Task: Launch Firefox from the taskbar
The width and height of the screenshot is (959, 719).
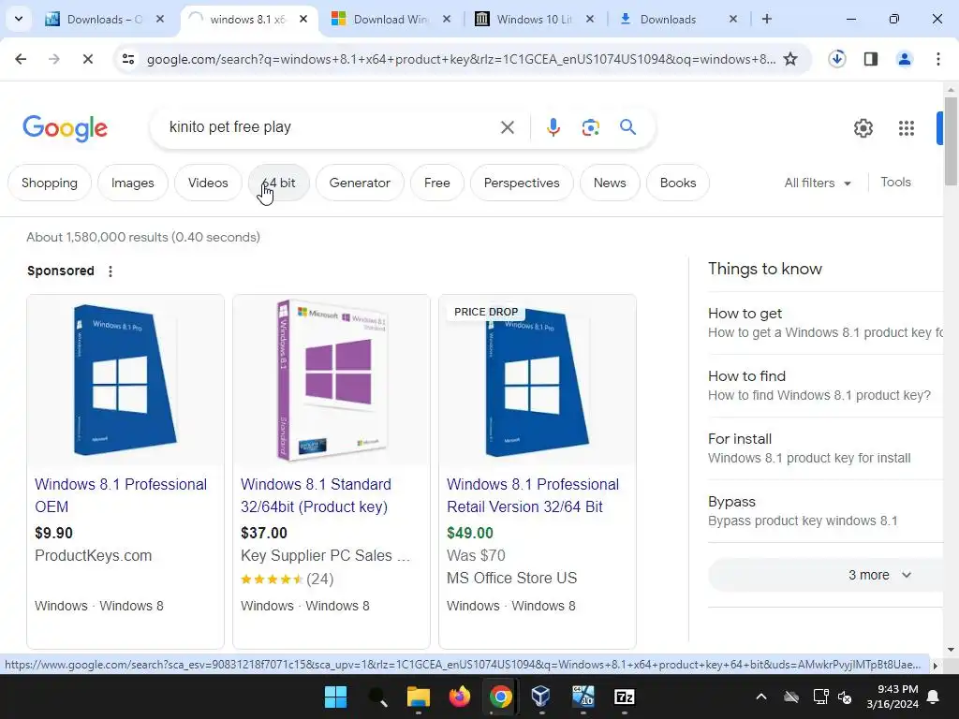Action: 459,697
